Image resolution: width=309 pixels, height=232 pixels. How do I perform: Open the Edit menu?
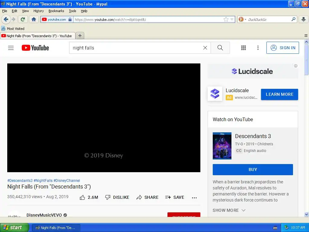pos(14,11)
